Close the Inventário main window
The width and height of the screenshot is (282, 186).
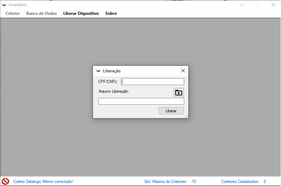click(x=273, y=5)
